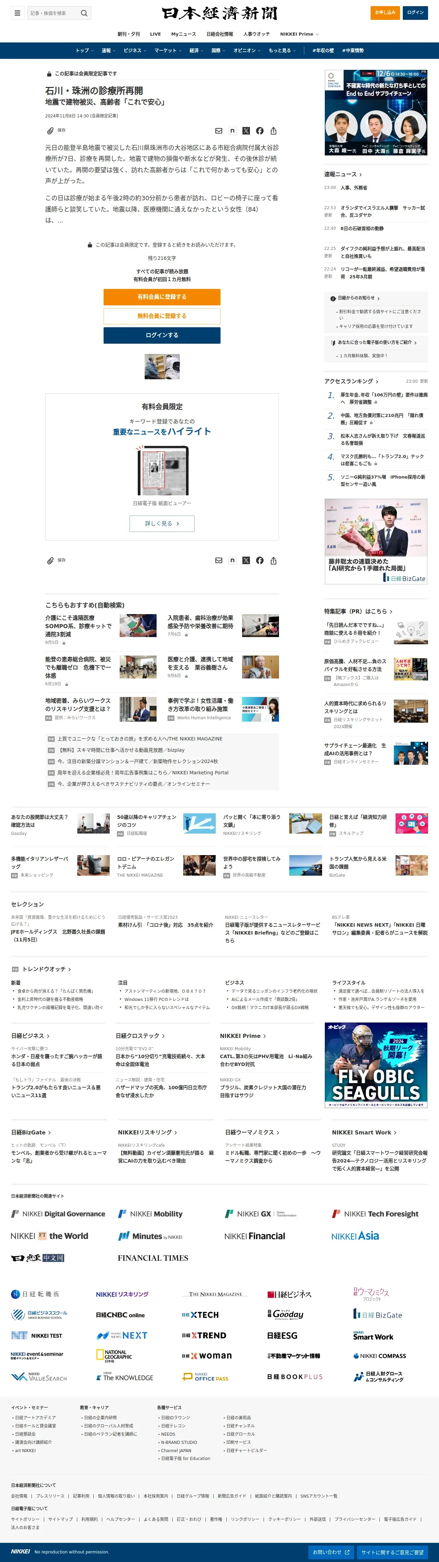
Task: Open 日経中文网 logo link
Action: tap(38, 1258)
